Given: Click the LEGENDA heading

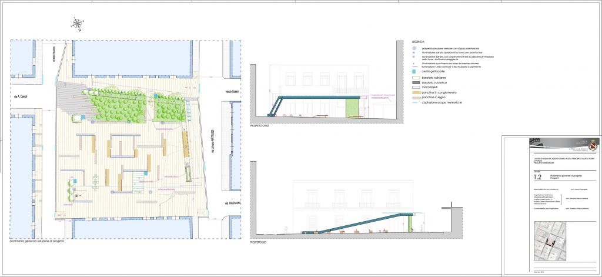Looking at the screenshot, I should [x=417, y=42].
